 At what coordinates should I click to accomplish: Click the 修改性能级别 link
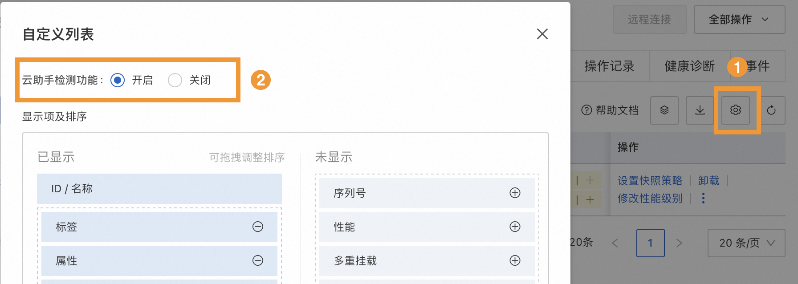click(650, 198)
